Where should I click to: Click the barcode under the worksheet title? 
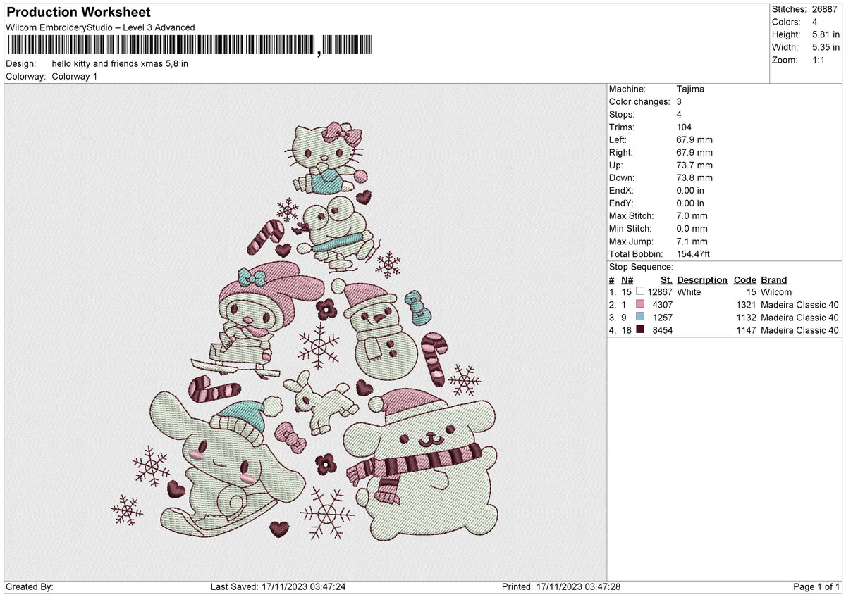[189, 46]
